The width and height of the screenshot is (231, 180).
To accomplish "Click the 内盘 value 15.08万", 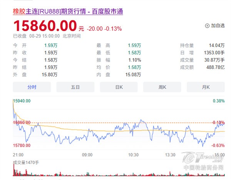I will (133, 75).
